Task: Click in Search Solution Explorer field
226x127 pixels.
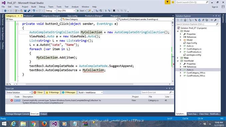Action: [x=196, y=24]
